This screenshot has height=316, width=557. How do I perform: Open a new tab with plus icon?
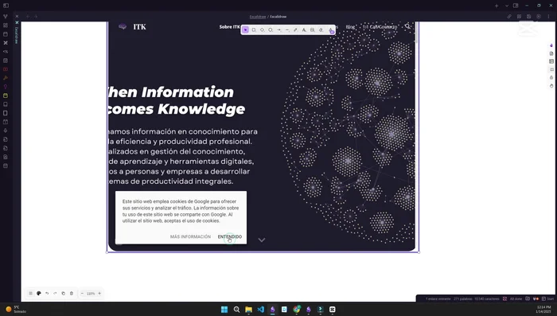(x=497, y=6)
